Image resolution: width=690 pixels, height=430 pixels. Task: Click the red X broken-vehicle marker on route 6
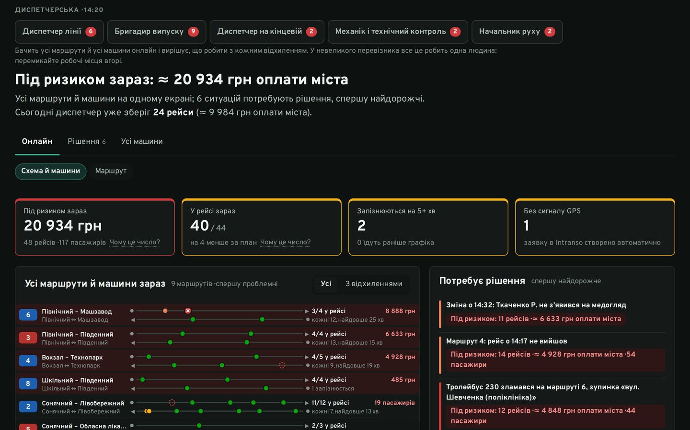188,311
